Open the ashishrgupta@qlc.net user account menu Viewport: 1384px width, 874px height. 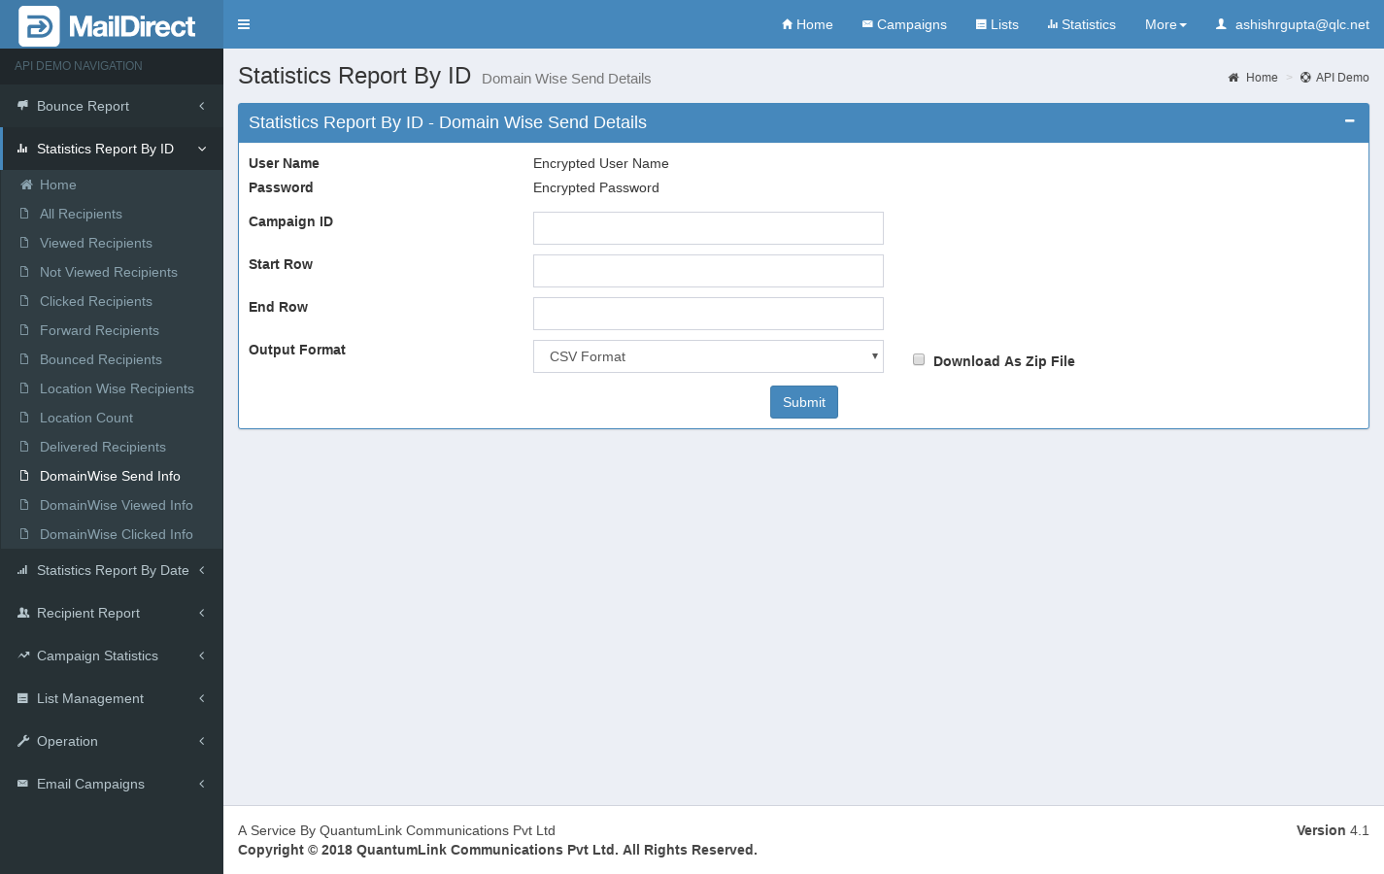(1292, 24)
